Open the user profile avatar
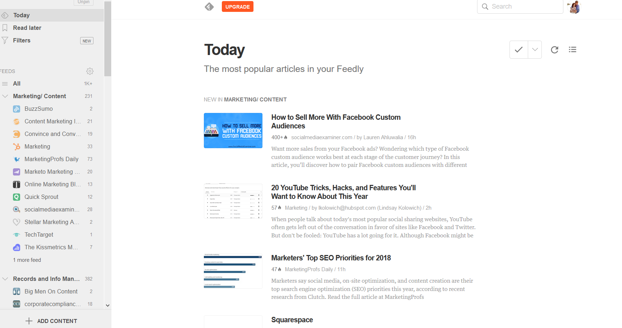This screenshot has height=328, width=622. coord(574,7)
